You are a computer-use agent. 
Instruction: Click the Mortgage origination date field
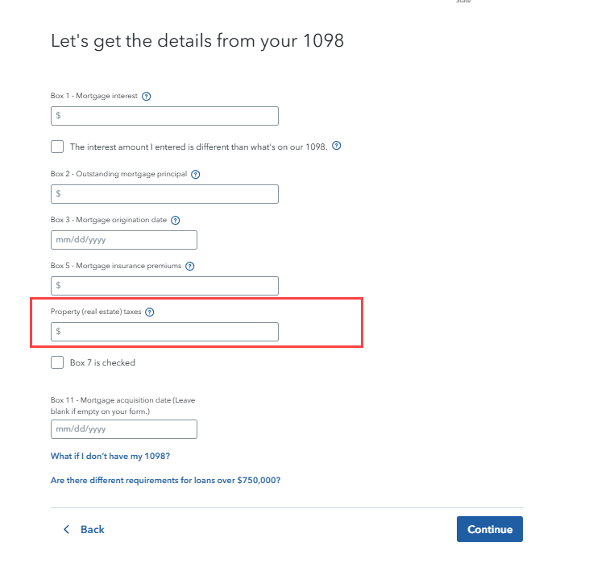(123, 240)
